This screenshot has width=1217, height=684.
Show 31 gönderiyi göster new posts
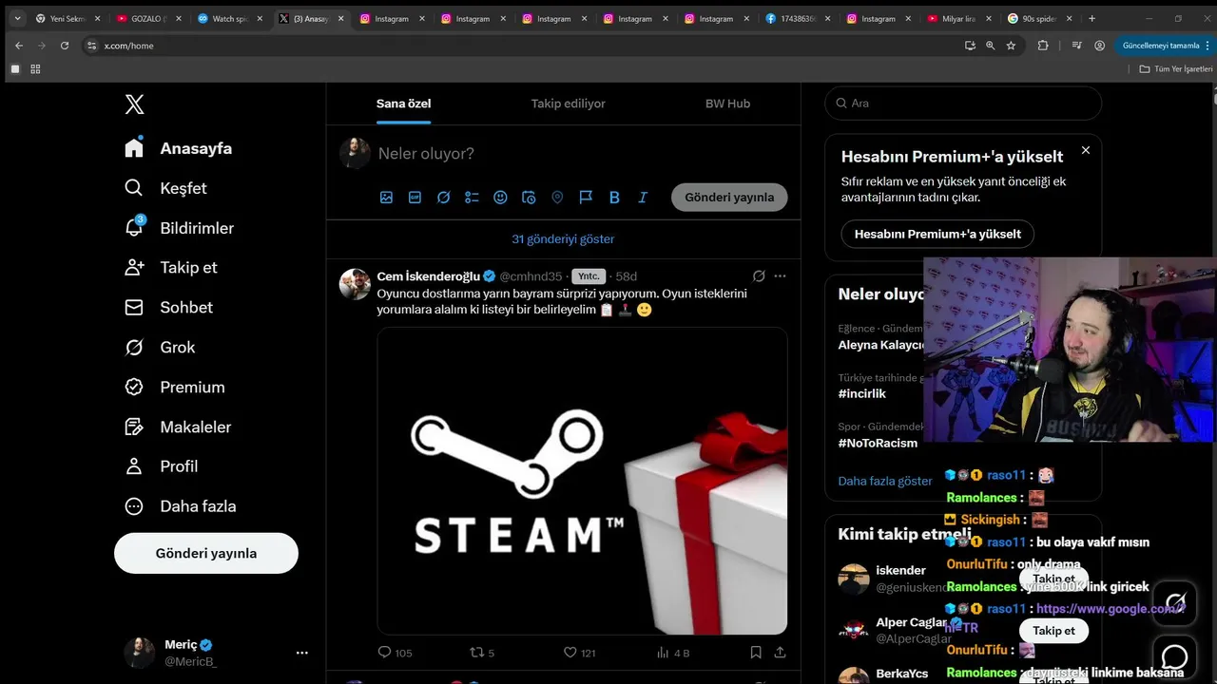(563, 239)
